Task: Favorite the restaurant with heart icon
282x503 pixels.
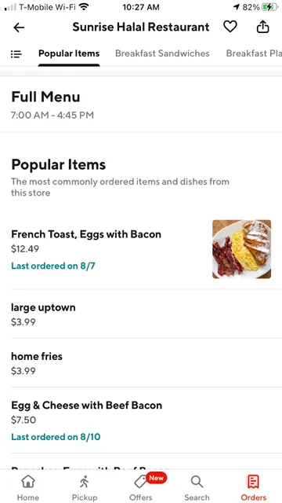Action: pos(230,27)
